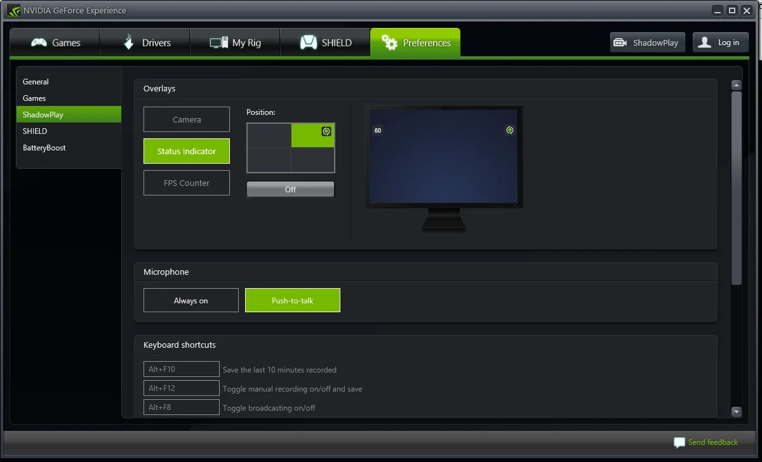Click the scrollbar up arrow
Screen dimensions: 762x462
point(737,85)
